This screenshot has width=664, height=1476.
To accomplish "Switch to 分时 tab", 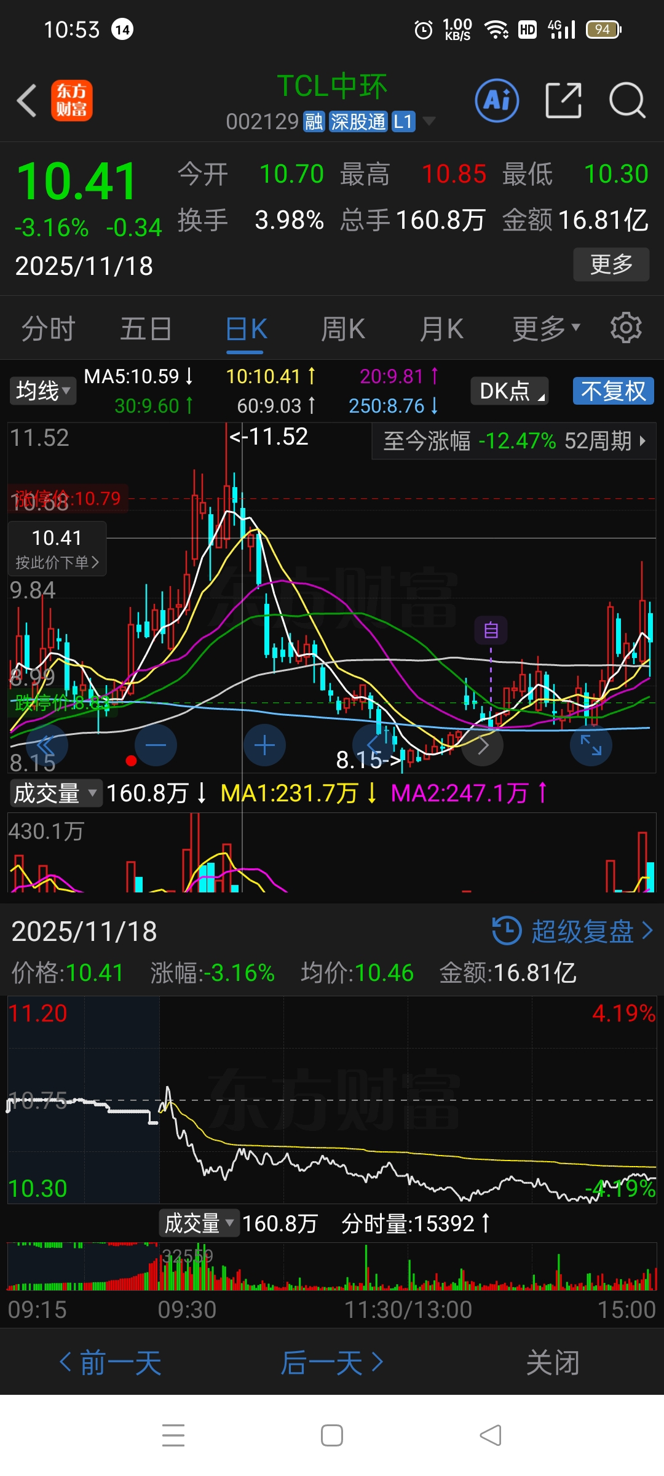I will [48, 328].
